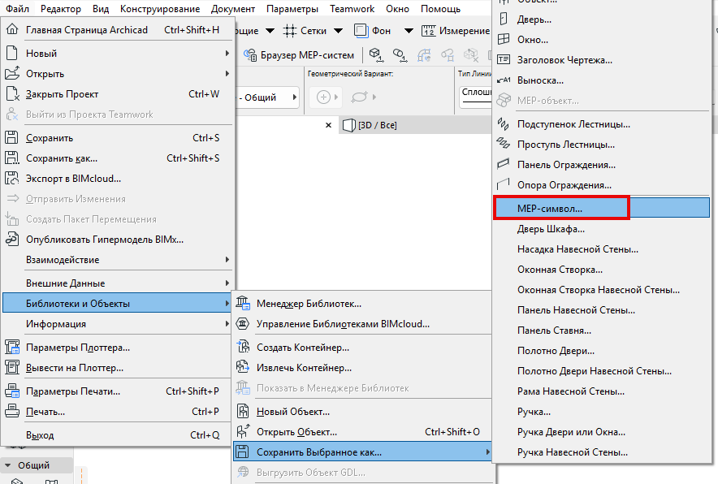Click the Извлечь Контейнер icon
718x484 pixels.
click(x=243, y=367)
